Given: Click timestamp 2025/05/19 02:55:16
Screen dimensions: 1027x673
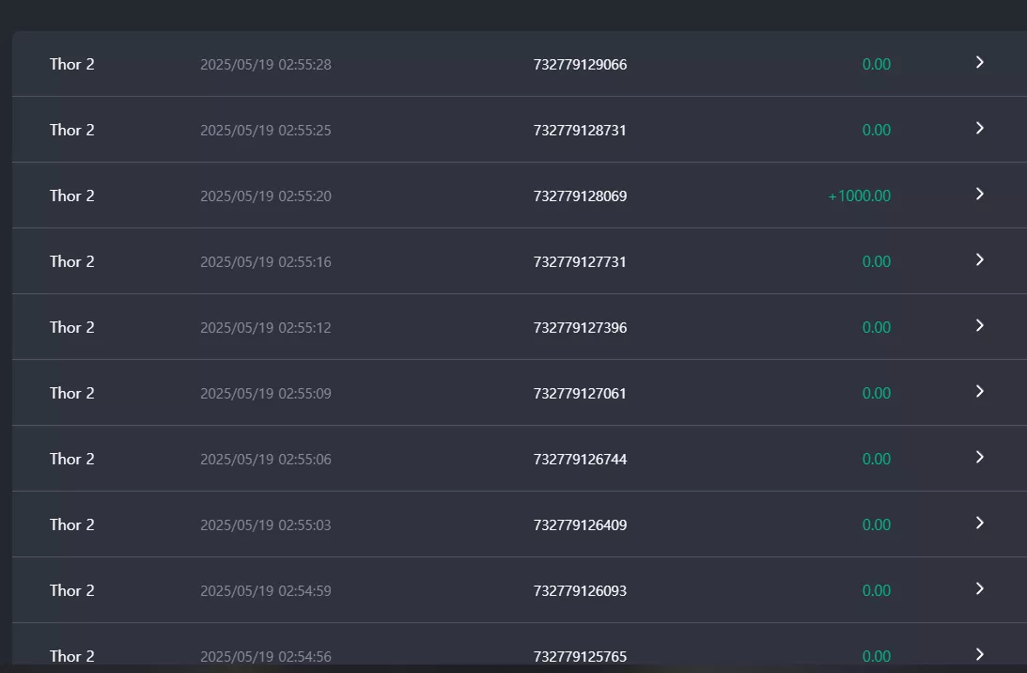Looking at the screenshot, I should tap(265, 262).
